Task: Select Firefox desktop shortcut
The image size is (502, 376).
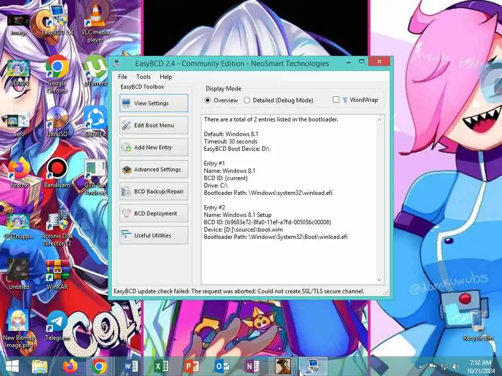Action: (19, 173)
